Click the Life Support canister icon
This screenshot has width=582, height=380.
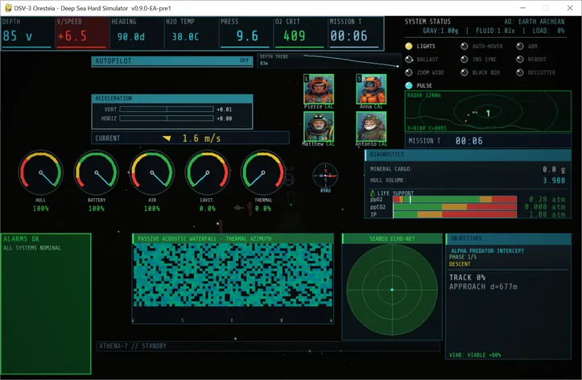[372, 193]
